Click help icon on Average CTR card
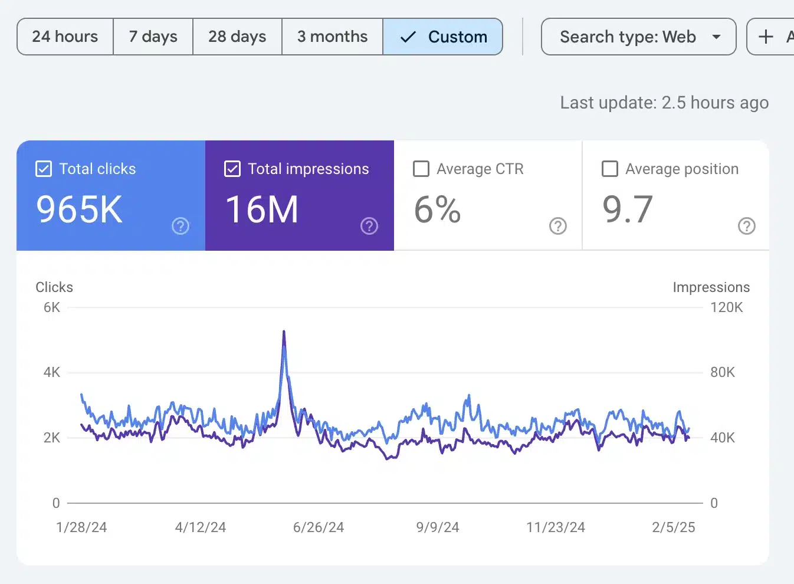The image size is (794, 584). [x=558, y=226]
